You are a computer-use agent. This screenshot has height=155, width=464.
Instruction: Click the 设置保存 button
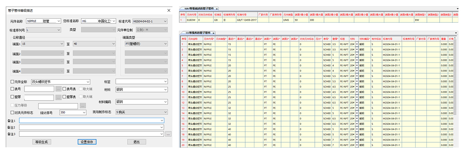(x=87, y=142)
